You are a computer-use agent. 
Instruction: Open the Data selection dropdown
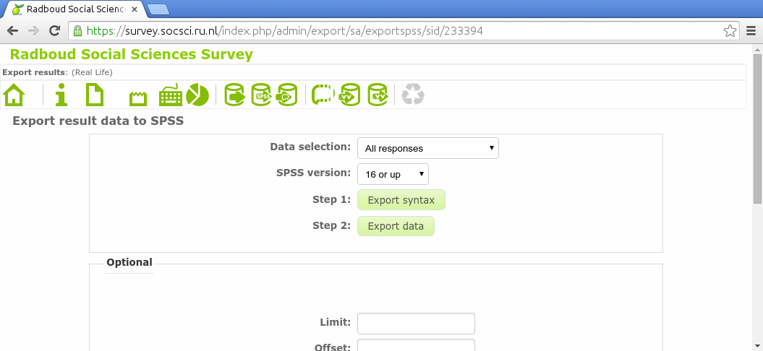pos(427,148)
